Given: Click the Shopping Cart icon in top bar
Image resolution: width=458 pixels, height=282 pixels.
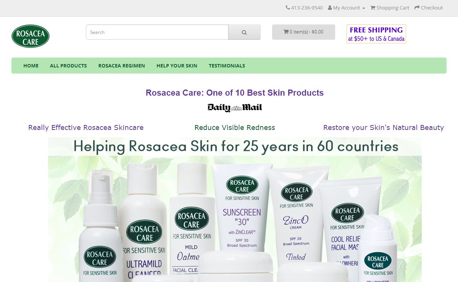Looking at the screenshot, I should (373, 8).
